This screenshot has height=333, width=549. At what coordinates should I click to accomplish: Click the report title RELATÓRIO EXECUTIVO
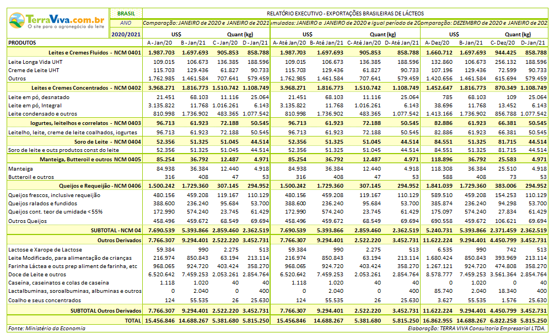[345, 14]
